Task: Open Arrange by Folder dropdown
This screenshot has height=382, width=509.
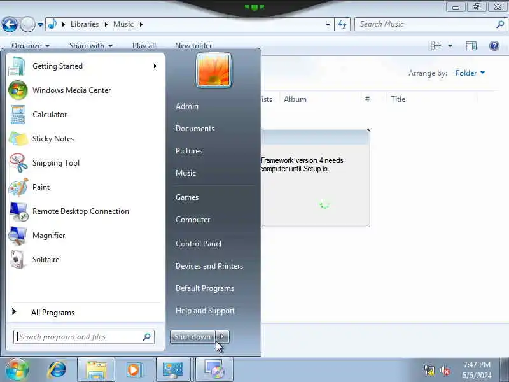Action: pos(470,73)
